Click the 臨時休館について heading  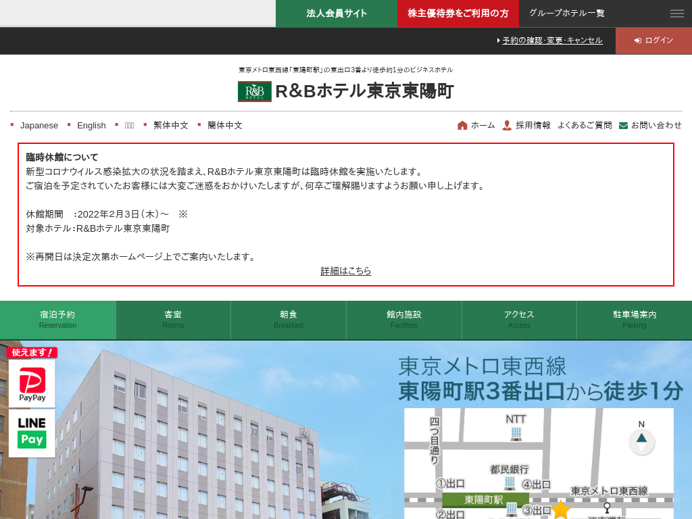(x=62, y=157)
